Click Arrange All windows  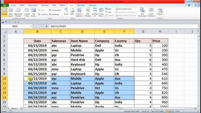click(95, 12)
